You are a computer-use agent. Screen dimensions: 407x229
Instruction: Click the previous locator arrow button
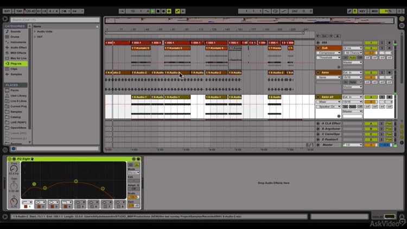pos(317,36)
